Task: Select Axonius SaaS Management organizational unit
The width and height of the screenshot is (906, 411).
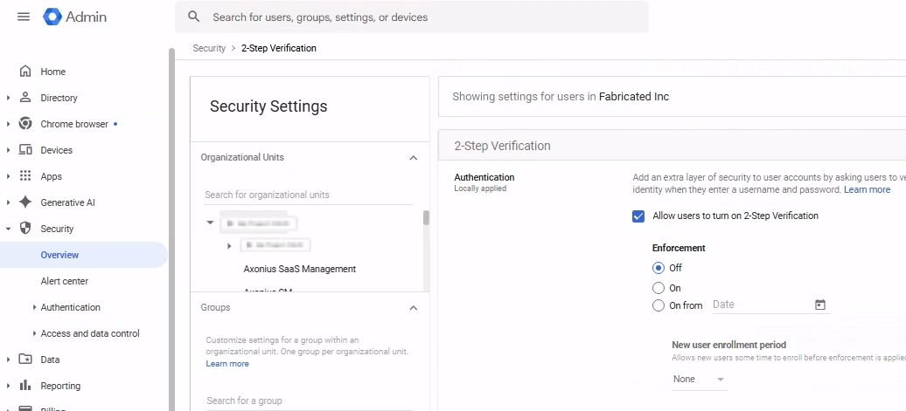Action: [300, 269]
